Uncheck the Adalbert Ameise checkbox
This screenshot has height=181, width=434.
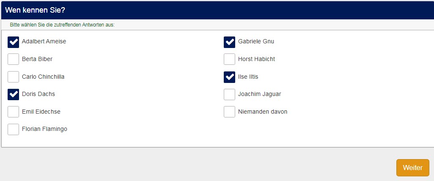tap(14, 42)
